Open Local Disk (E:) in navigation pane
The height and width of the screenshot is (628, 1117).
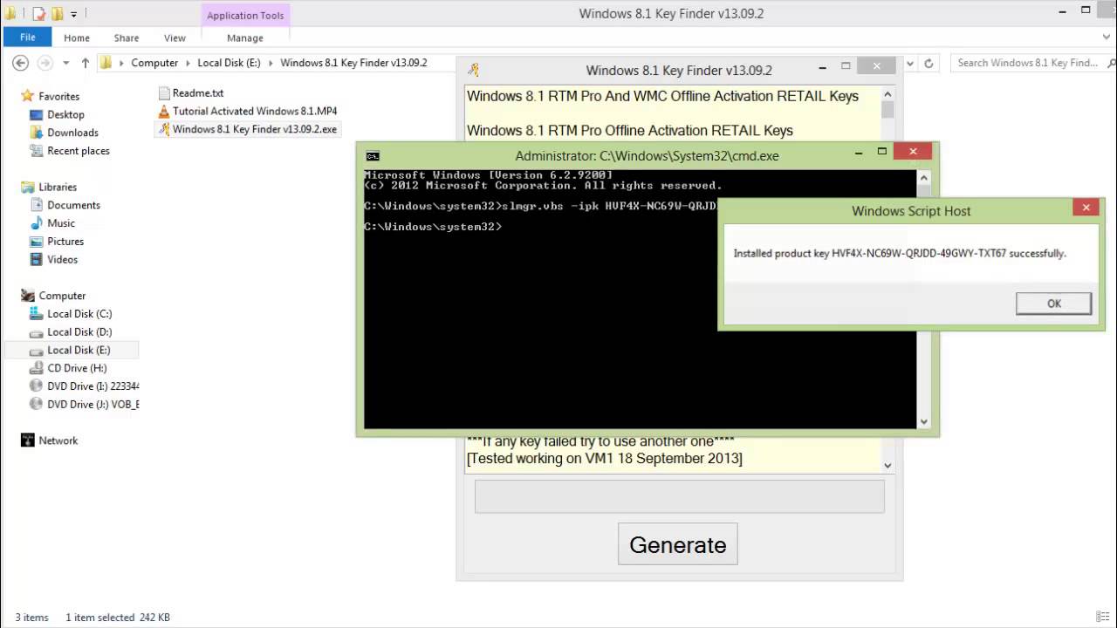pos(71,350)
